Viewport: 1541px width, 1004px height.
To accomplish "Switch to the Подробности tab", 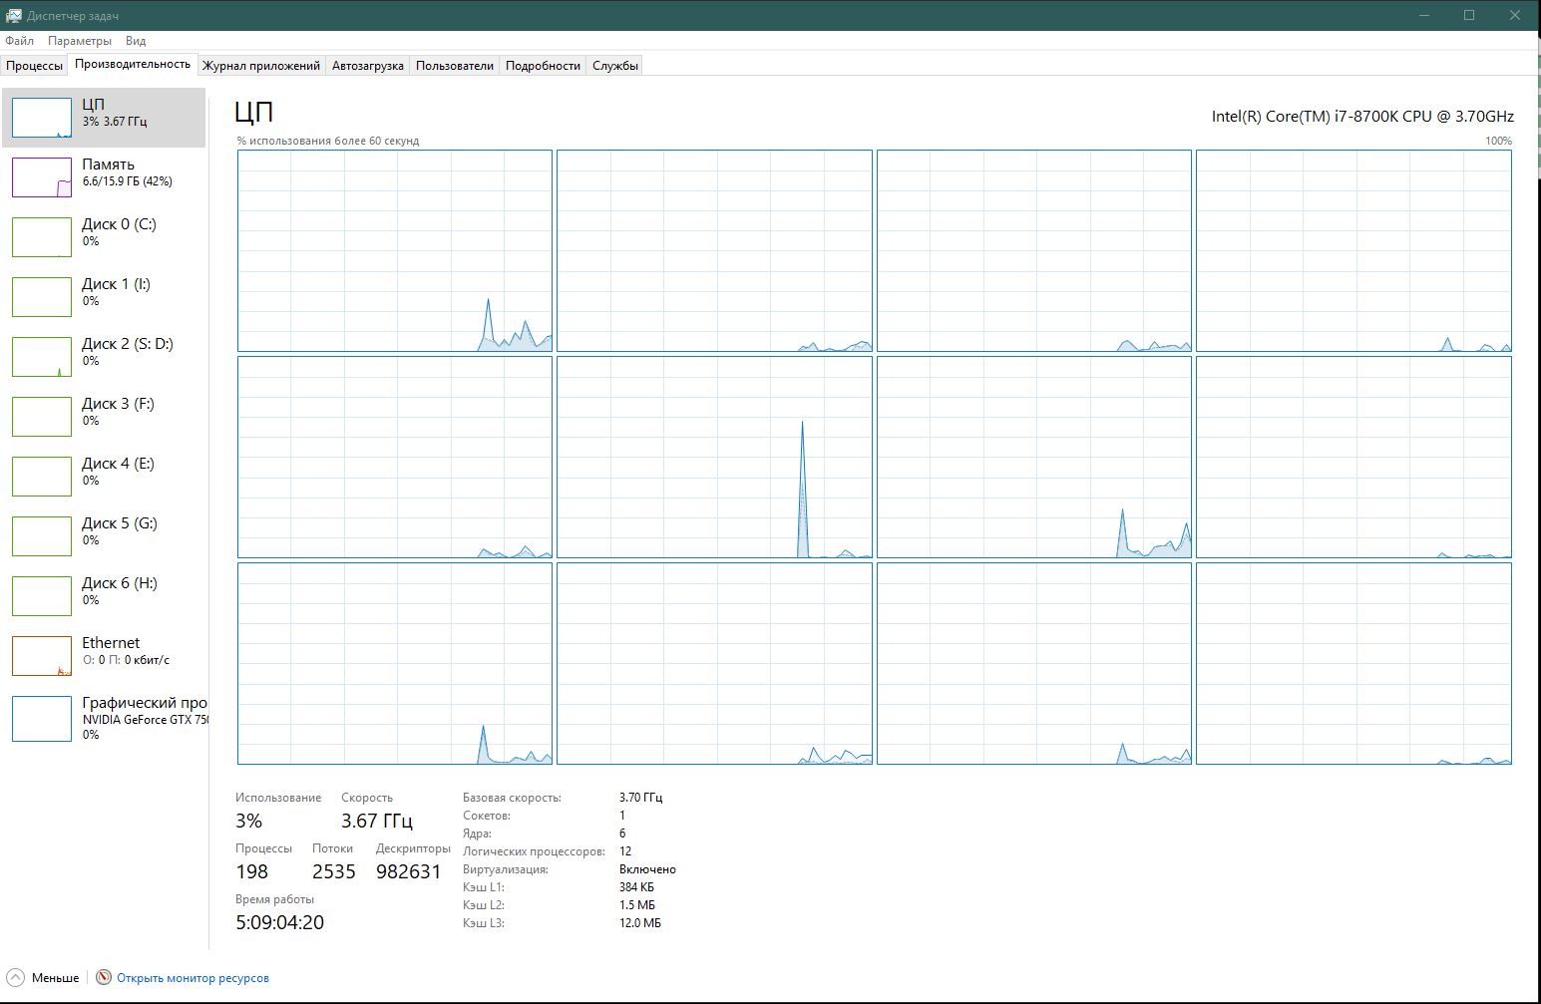I will point(543,66).
